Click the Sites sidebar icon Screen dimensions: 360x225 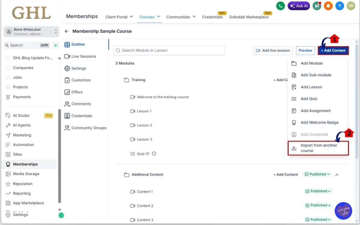point(8,154)
